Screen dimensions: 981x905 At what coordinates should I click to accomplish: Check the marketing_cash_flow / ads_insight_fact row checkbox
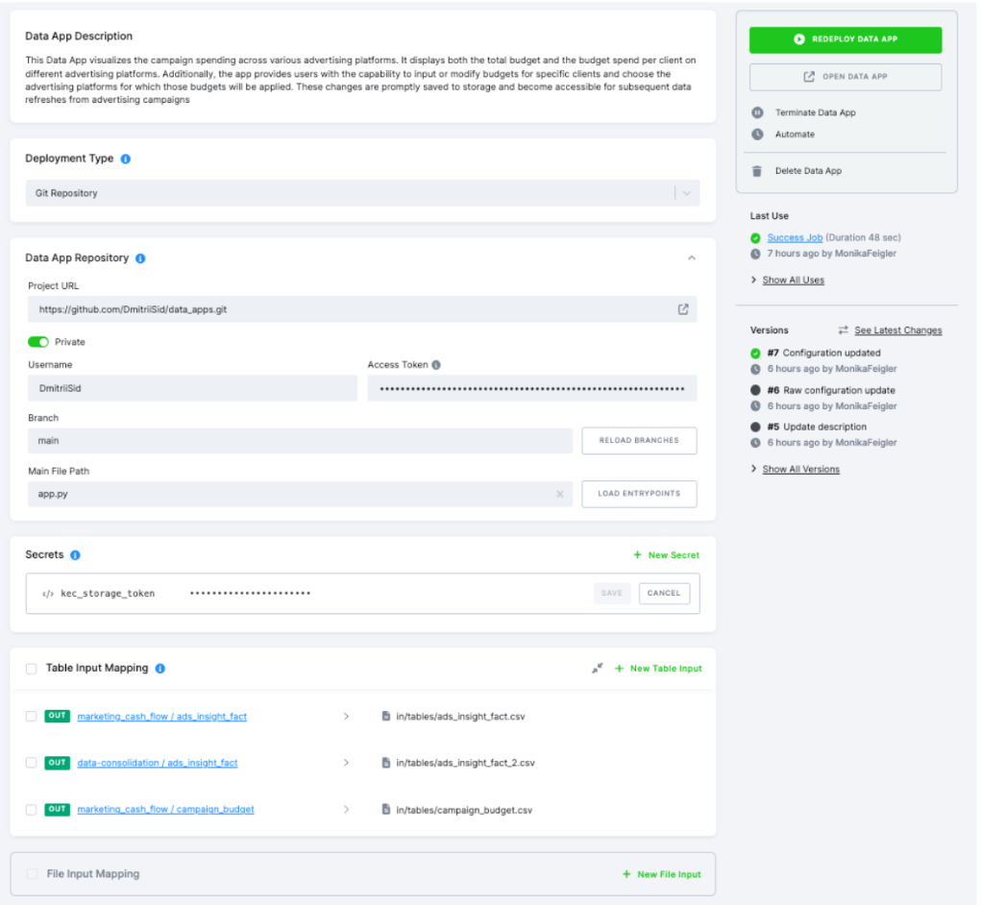point(33,716)
